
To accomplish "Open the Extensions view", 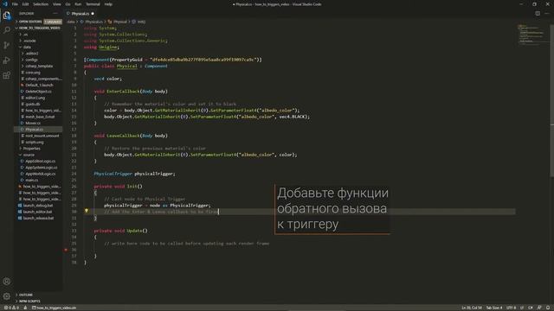I will 6,75.
